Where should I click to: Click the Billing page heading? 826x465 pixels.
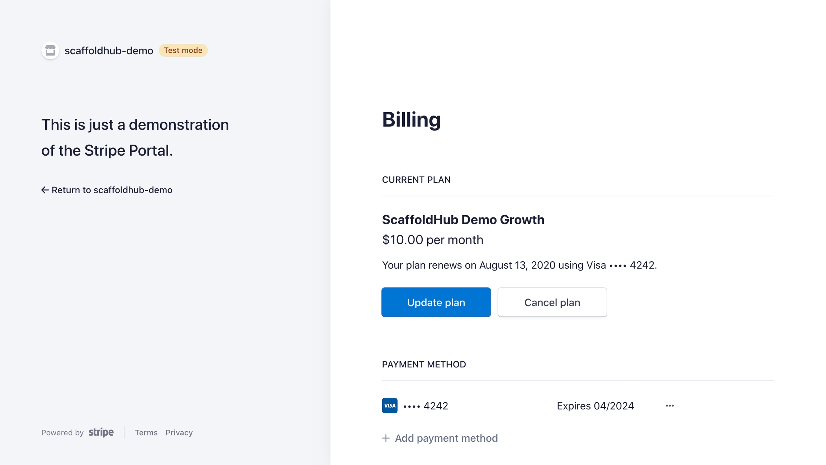(411, 119)
